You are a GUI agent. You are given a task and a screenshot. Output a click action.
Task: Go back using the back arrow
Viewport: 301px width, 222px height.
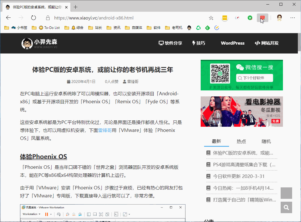click(8, 18)
